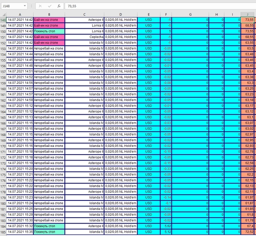The width and height of the screenshot is (256, 236).
Task: Click 'Ceplecha' cell in row 151
Action: click(x=84, y=37)
